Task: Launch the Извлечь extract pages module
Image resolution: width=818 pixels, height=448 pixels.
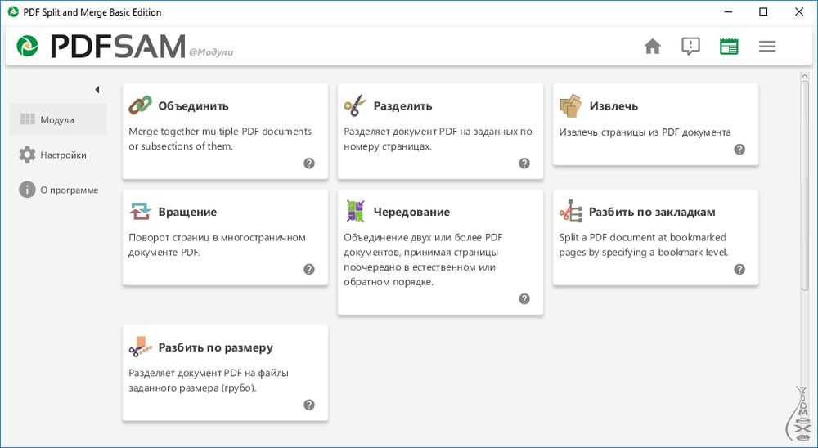Action: [x=613, y=106]
